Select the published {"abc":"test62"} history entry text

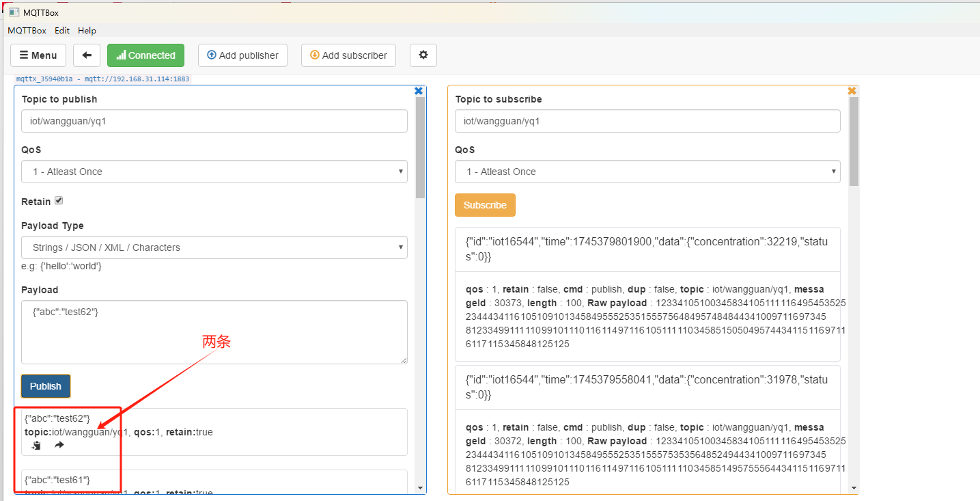point(57,418)
